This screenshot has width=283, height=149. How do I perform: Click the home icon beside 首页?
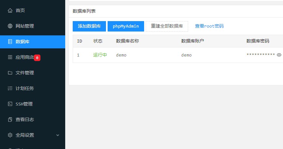point(10,10)
